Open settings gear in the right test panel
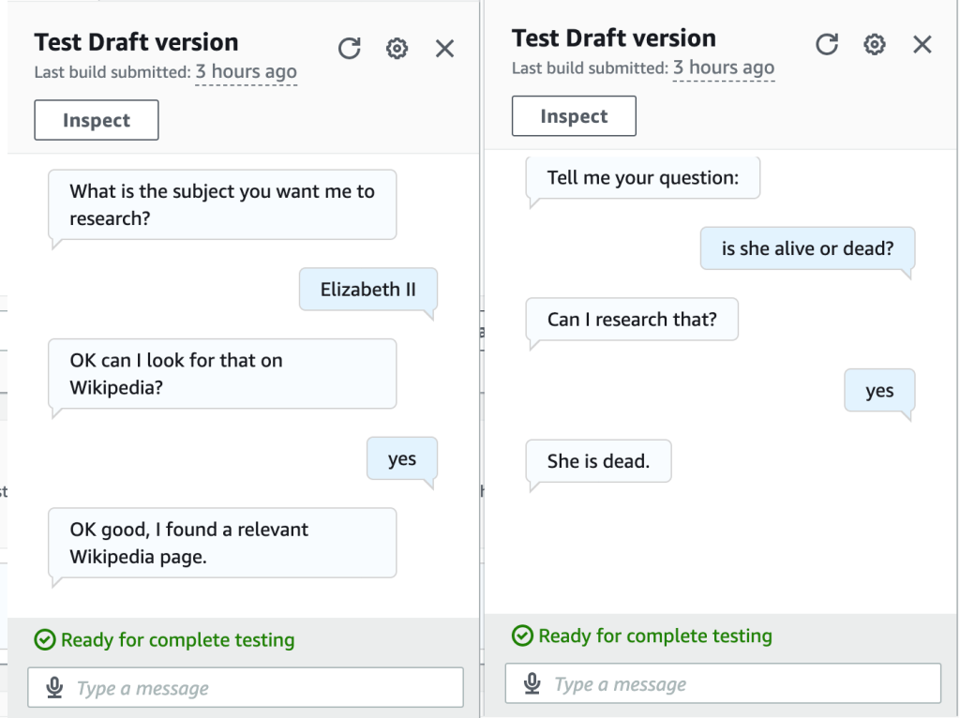The height and width of the screenshot is (718, 960). coord(875,45)
